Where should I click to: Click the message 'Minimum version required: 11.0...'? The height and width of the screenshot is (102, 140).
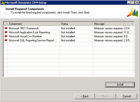point(113,32)
